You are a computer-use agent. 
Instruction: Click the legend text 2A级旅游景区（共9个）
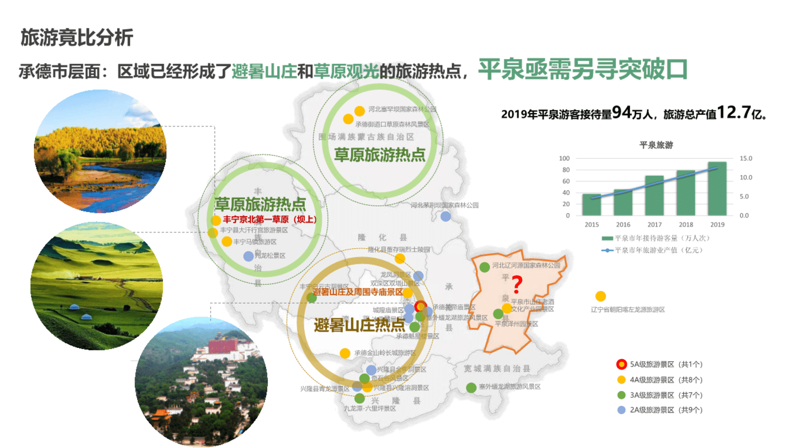pos(666,410)
